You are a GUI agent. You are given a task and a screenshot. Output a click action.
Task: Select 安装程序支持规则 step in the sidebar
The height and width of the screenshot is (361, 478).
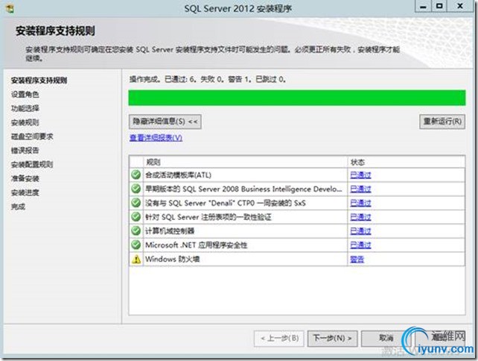(x=39, y=81)
